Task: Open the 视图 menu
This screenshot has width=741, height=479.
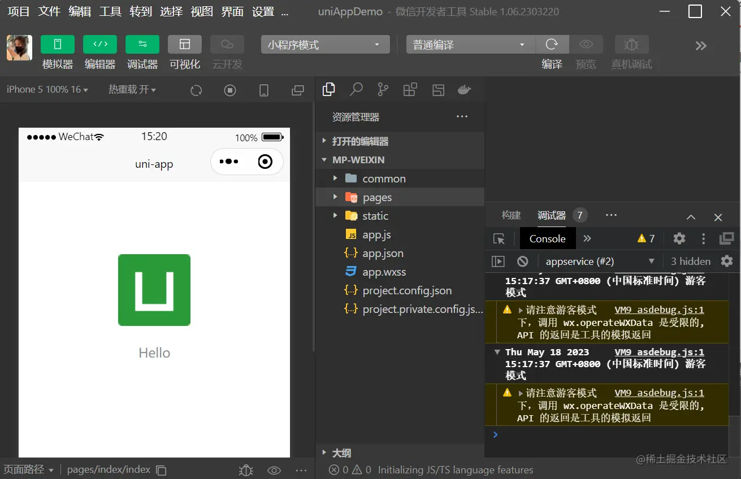Action: click(x=202, y=11)
